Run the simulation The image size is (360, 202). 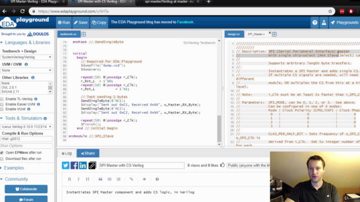click(64, 22)
